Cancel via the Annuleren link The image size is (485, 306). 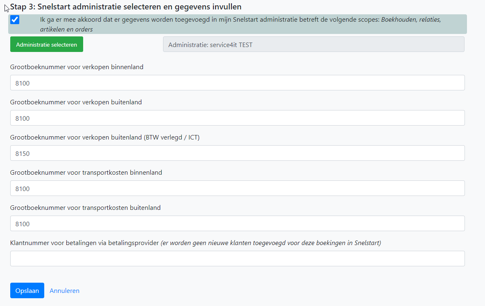[64, 290]
